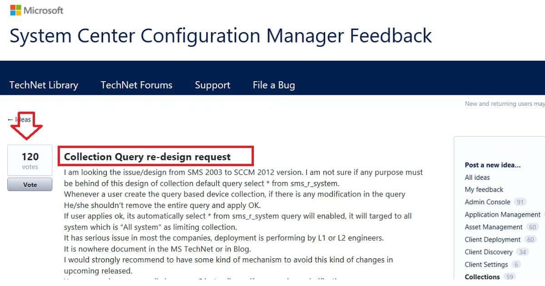Go to TechNet Forums

pos(136,85)
